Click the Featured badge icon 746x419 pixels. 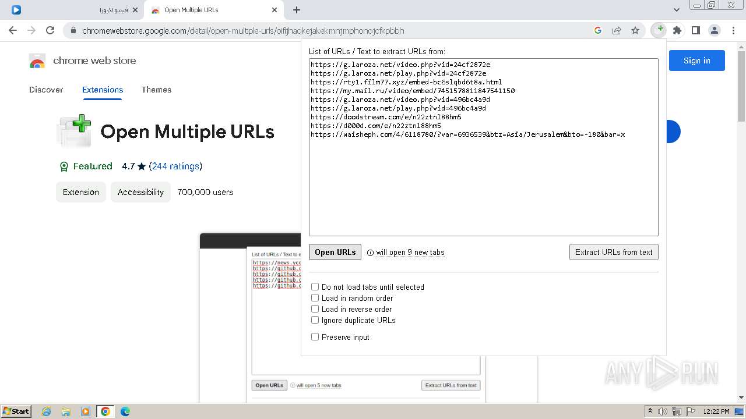pos(64,166)
